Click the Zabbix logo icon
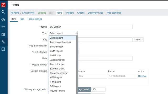168x94 pixels. point(3,5)
